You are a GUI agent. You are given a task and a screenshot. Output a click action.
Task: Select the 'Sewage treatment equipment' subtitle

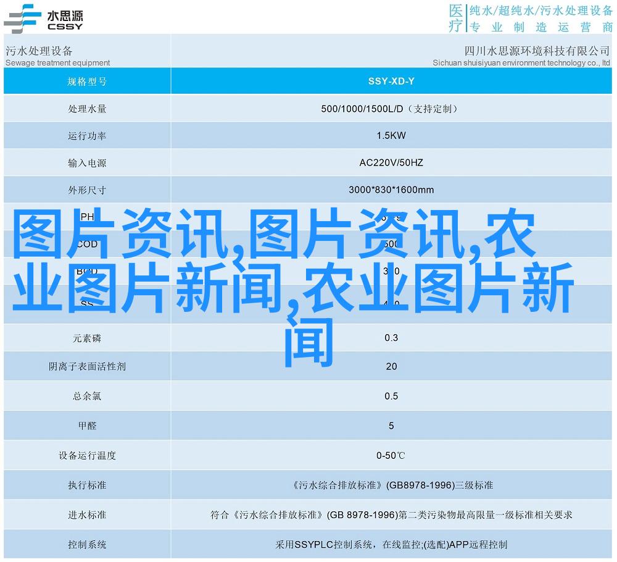(x=58, y=62)
